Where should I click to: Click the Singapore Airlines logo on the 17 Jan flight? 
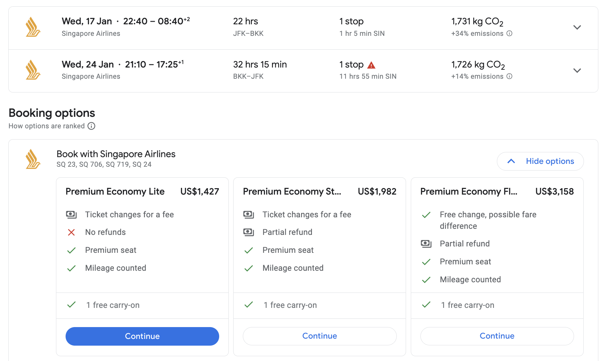33,27
